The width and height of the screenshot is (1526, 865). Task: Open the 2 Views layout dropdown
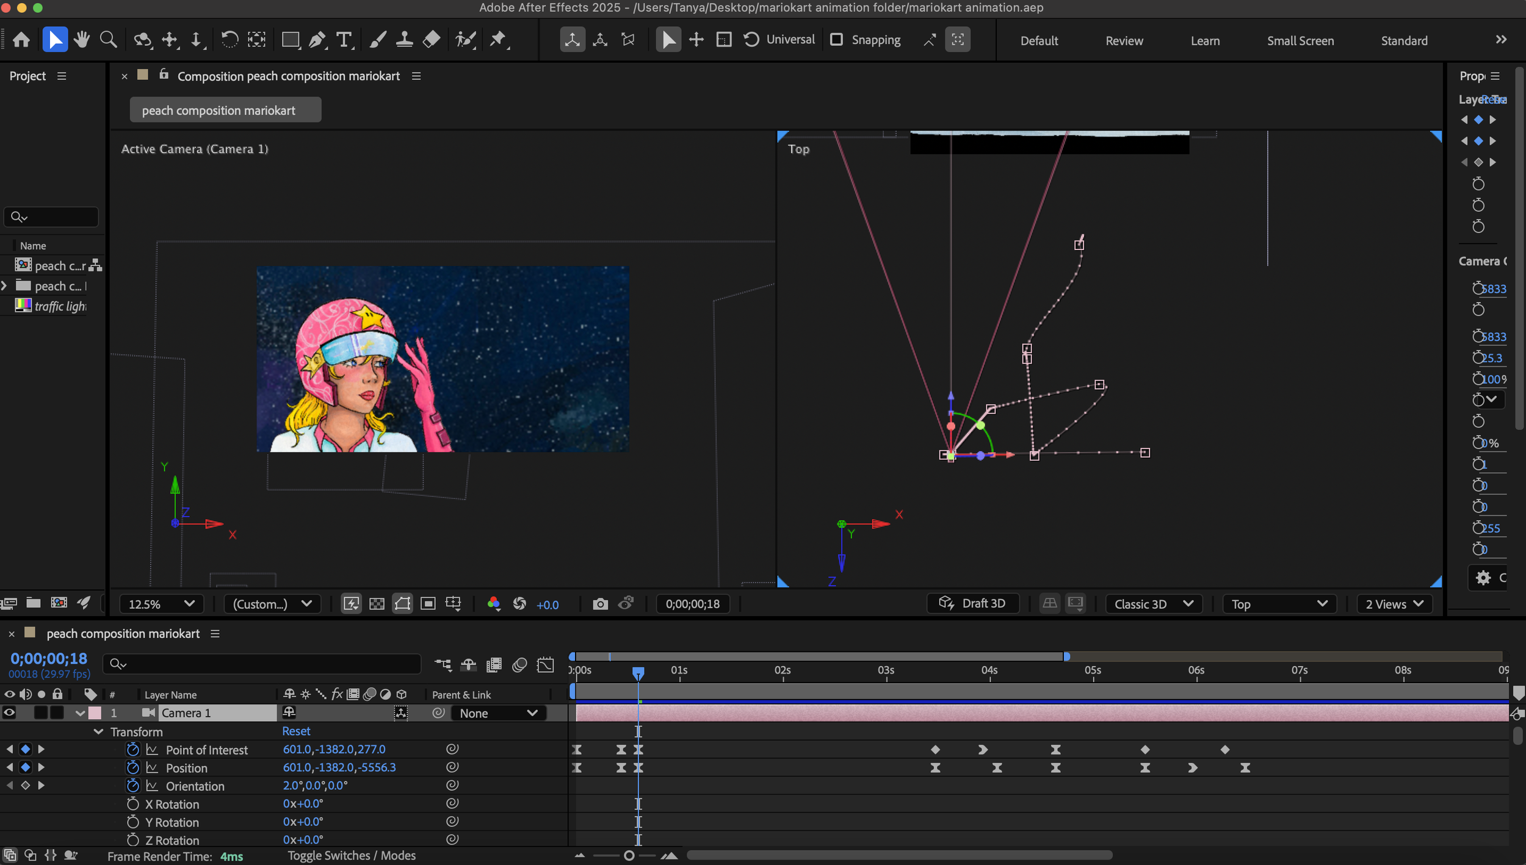pyautogui.click(x=1394, y=604)
